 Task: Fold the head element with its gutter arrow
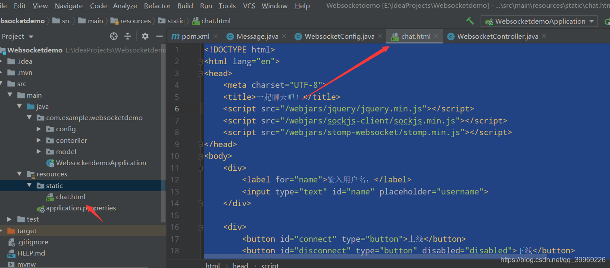[x=200, y=73]
